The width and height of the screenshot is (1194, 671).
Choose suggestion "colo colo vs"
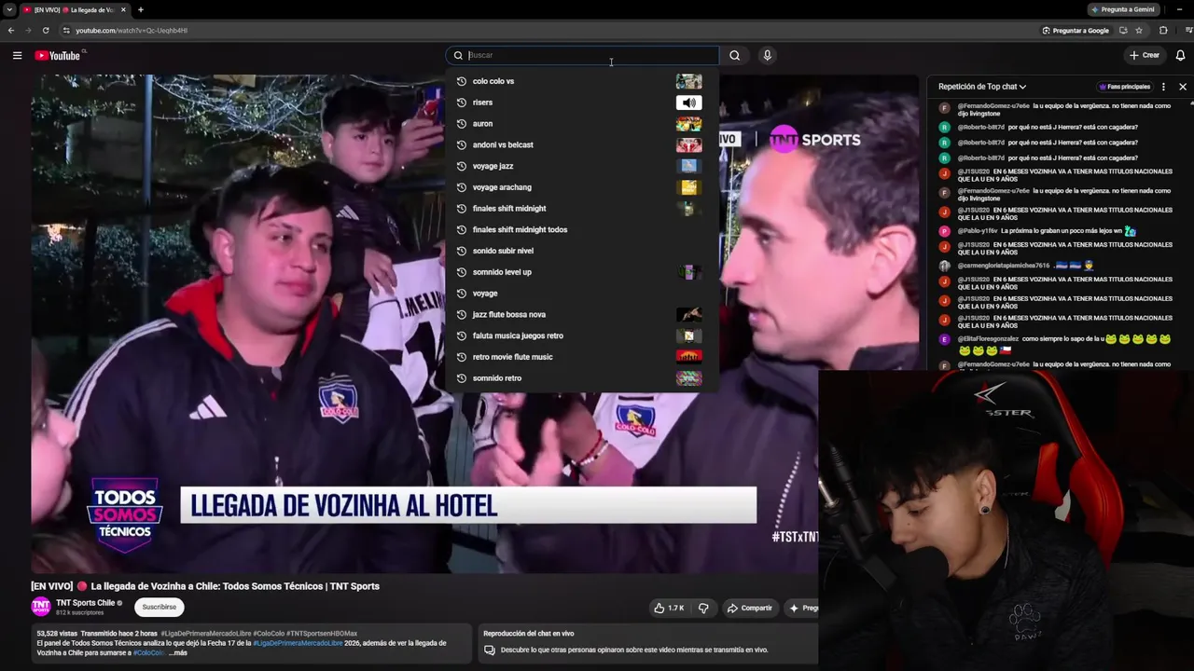coord(580,81)
